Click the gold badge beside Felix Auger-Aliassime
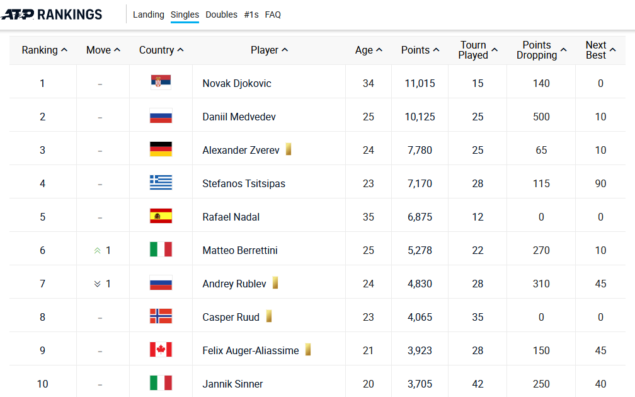The width and height of the screenshot is (635, 397). click(x=308, y=349)
